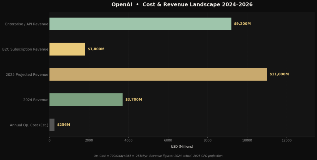Click the '$11,000M' value label
This screenshot has width=317, height=160.
point(279,74)
